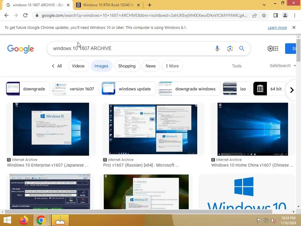Switch to Shopping results
This screenshot has width=301, height=226.
click(127, 66)
